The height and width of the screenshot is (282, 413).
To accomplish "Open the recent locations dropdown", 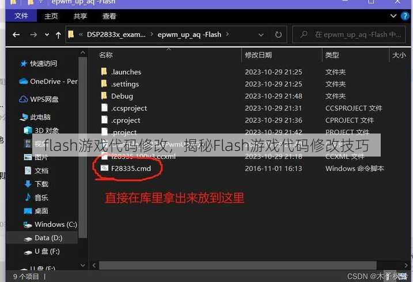I will 47,35.
